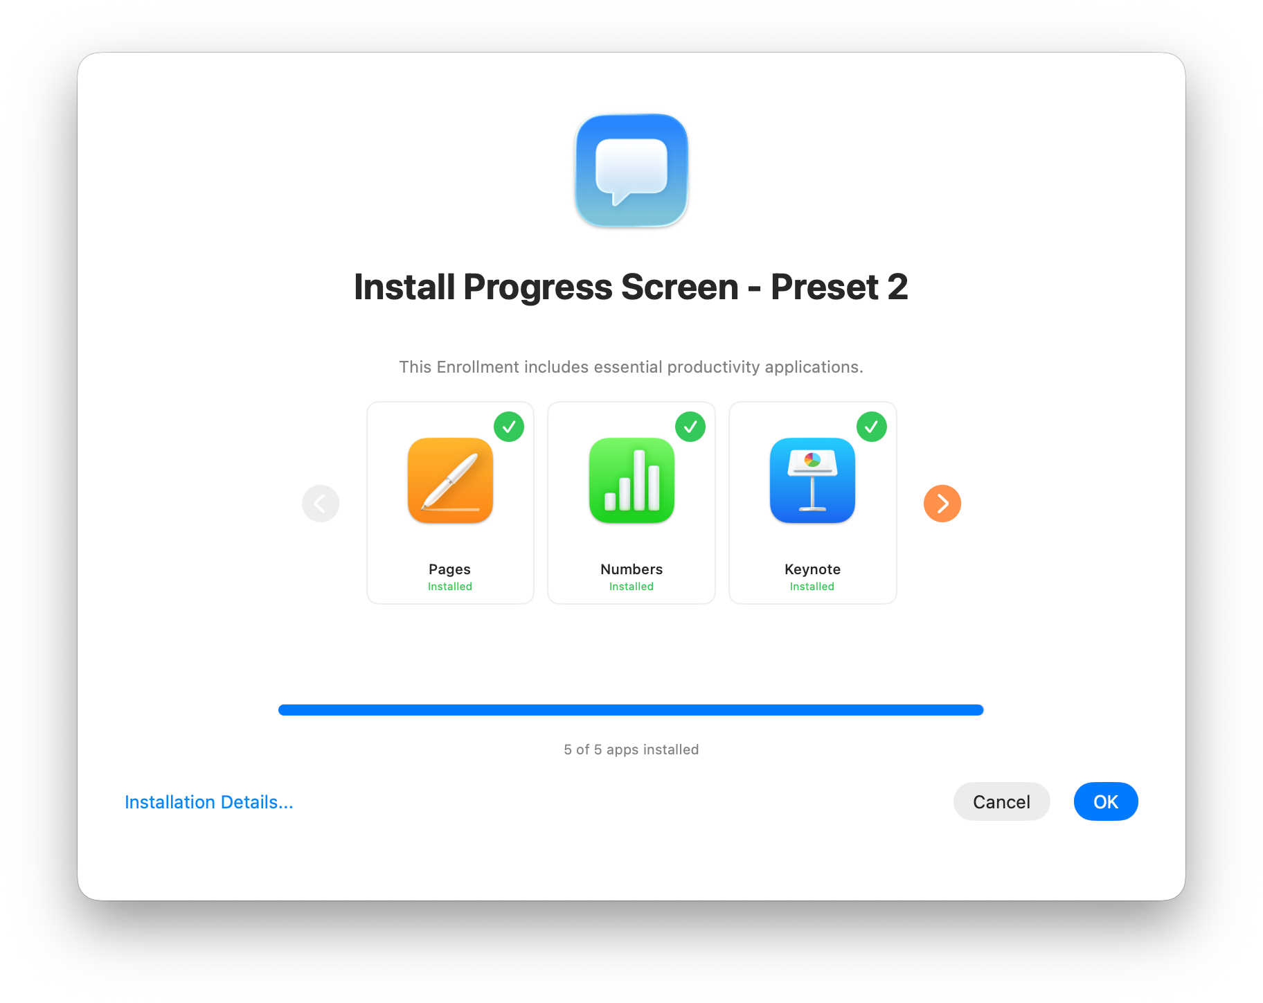Go back with gray left chevron

point(321,504)
